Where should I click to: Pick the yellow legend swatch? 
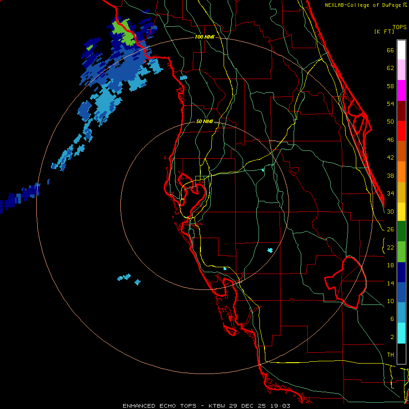401,212
